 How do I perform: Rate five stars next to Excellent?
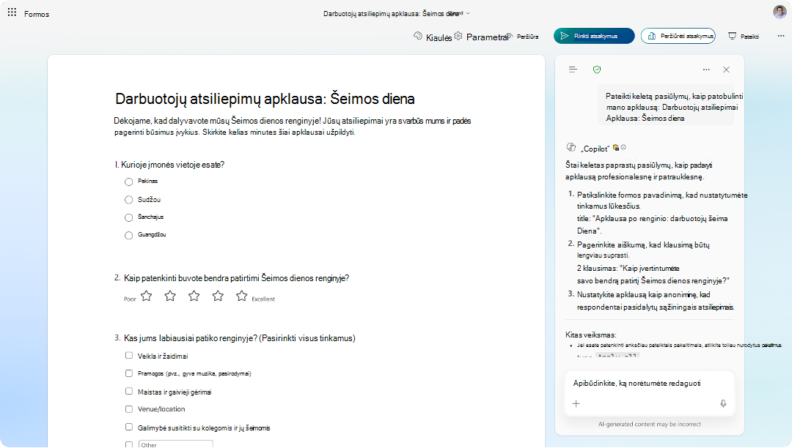click(x=241, y=296)
